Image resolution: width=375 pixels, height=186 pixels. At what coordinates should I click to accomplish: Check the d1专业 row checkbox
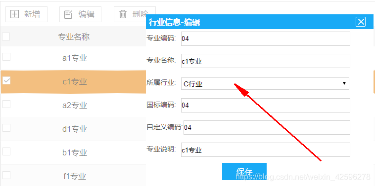(x=6, y=128)
